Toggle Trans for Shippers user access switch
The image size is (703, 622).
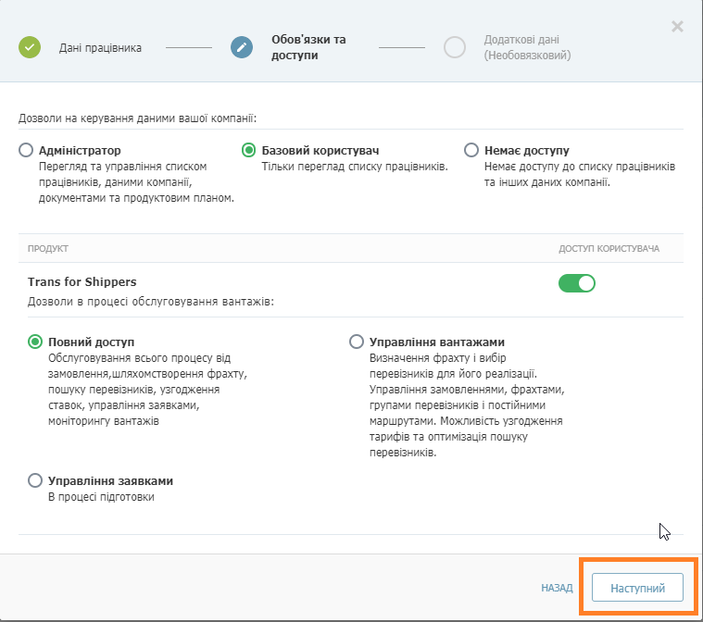(x=576, y=283)
